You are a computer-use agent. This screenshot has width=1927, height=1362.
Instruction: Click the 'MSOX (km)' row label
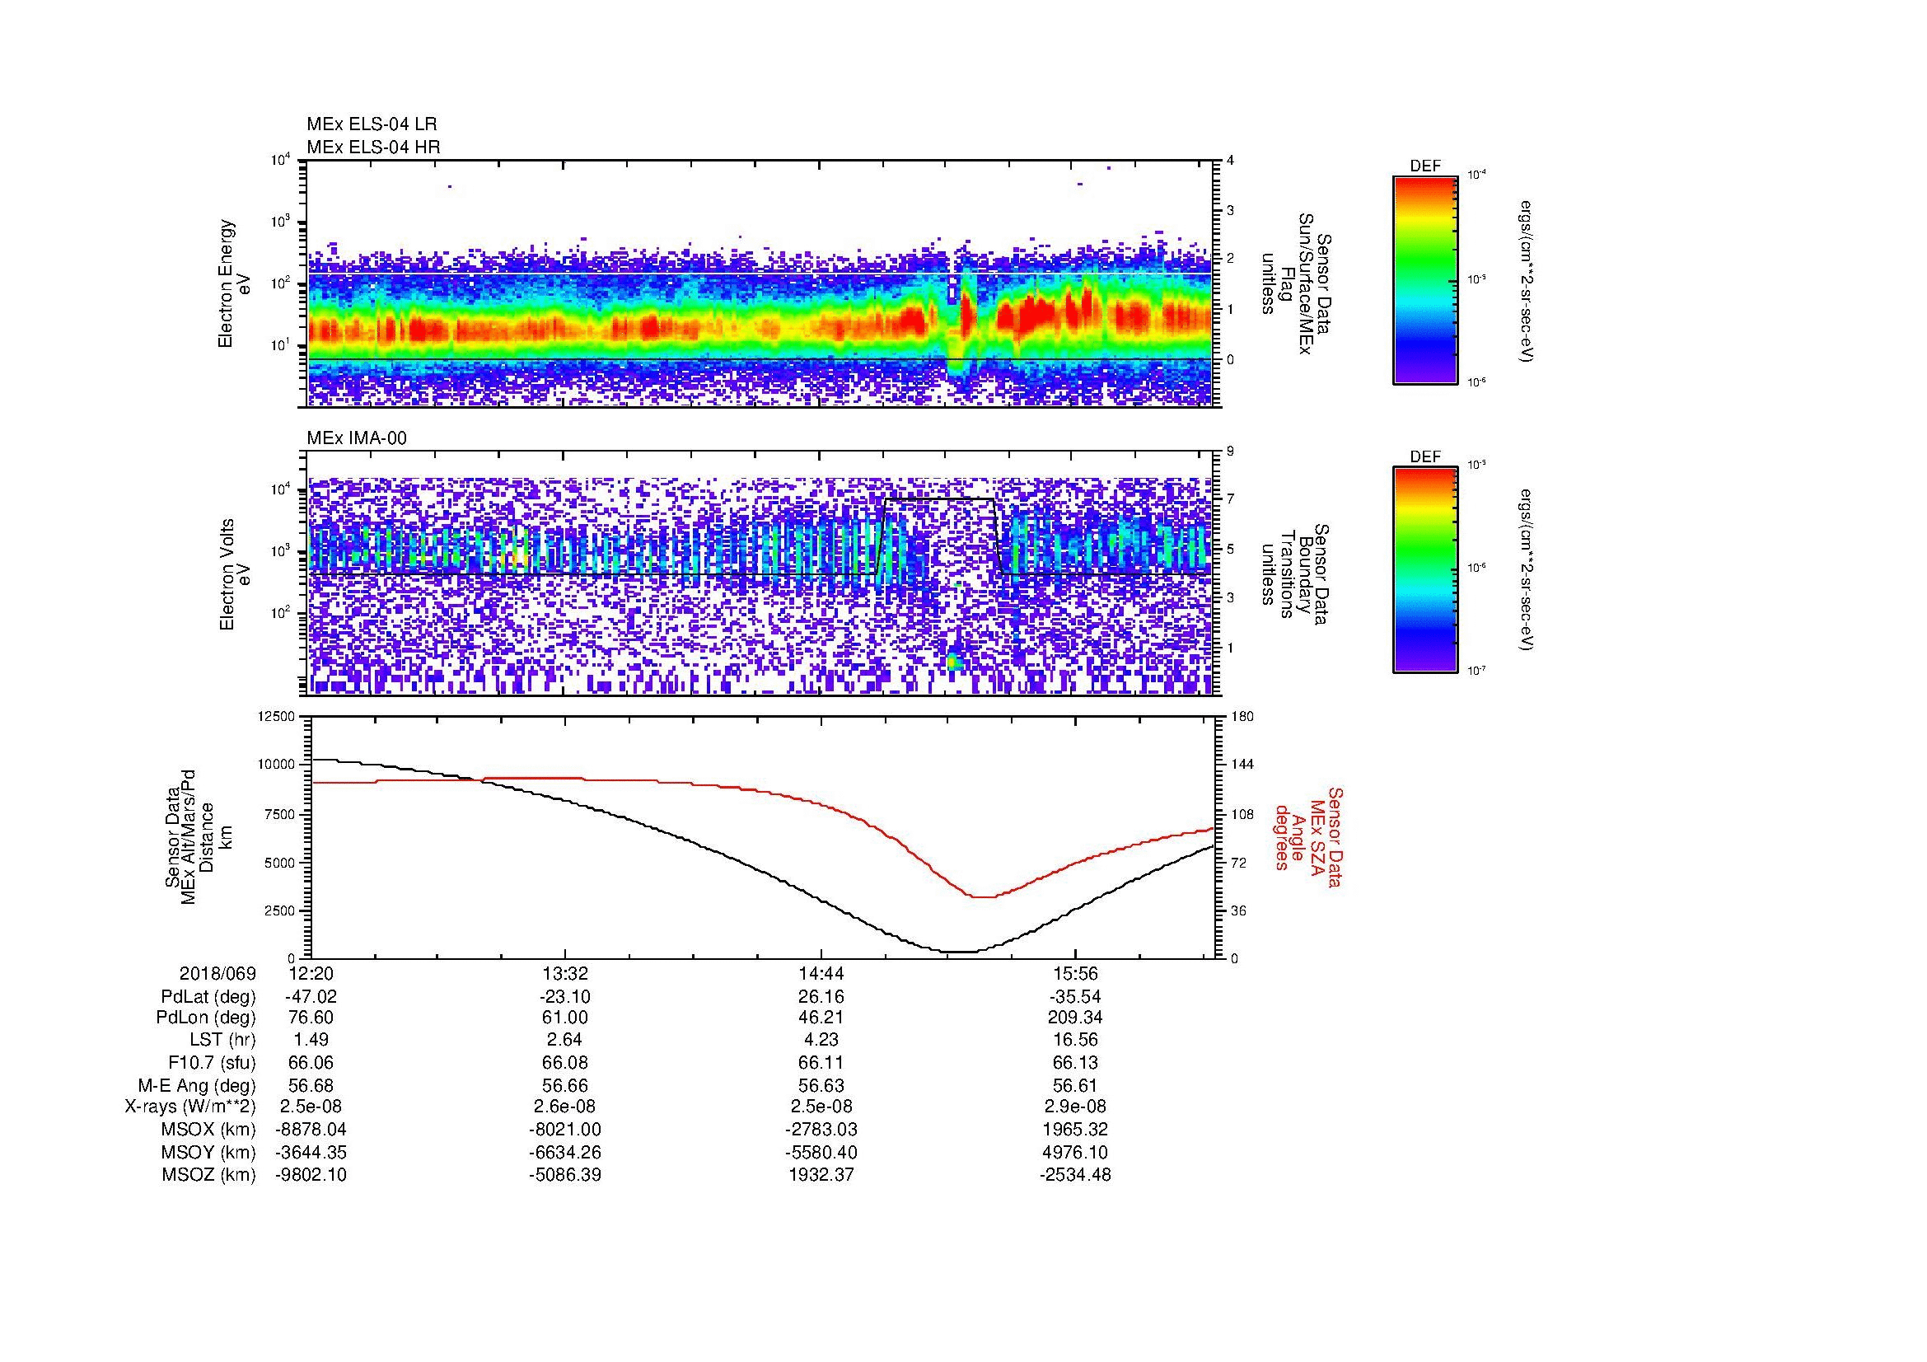[209, 1130]
